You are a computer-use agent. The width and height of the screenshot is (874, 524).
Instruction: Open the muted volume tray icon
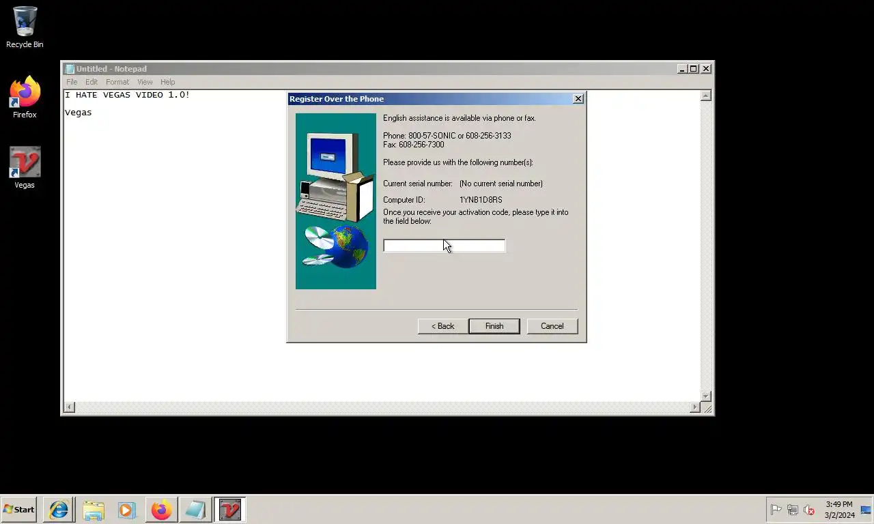[809, 510]
